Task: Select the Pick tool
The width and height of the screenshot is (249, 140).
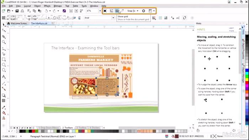Action: tap(4, 25)
